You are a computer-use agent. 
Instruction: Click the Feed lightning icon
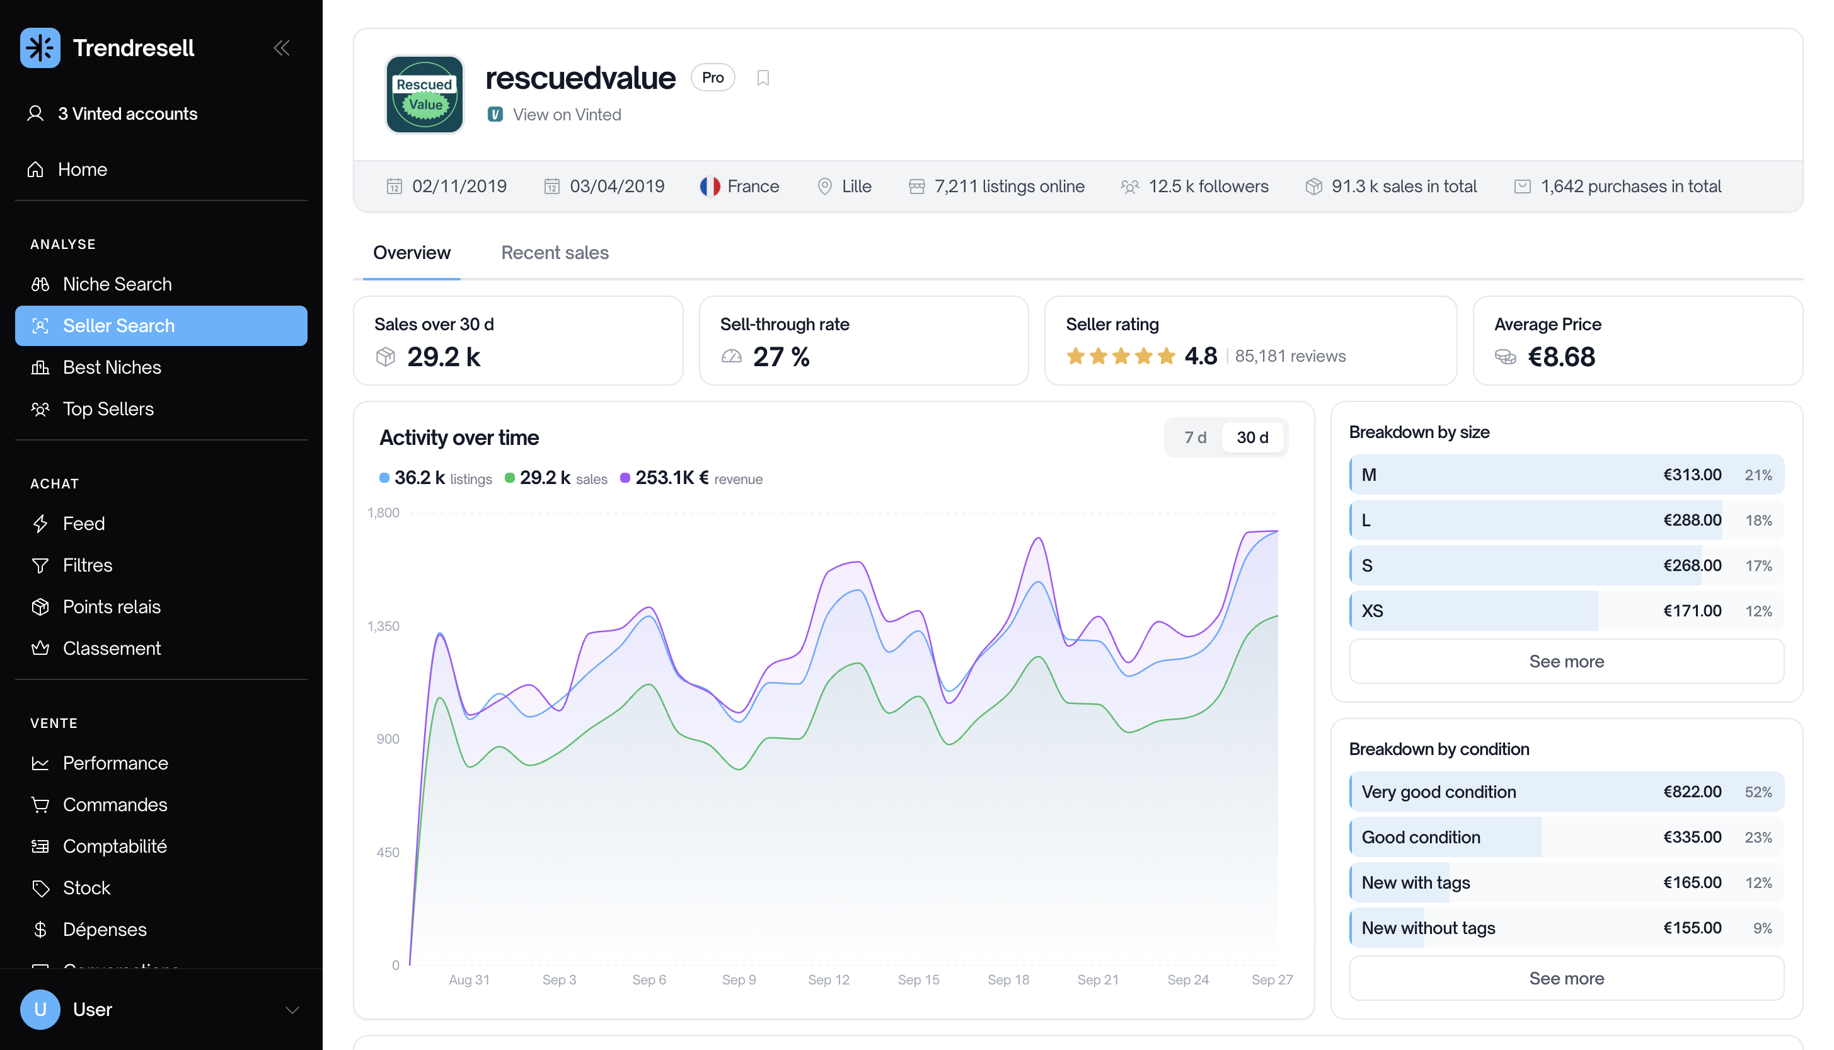coord(40,524)
